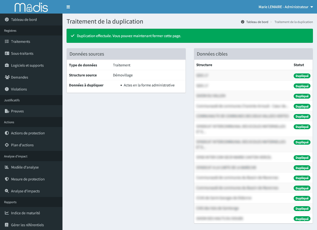Click the Tableau de bord breadcrumb link
The height and width of the screenshot is (230, 317).
click(x=257, y=22)
